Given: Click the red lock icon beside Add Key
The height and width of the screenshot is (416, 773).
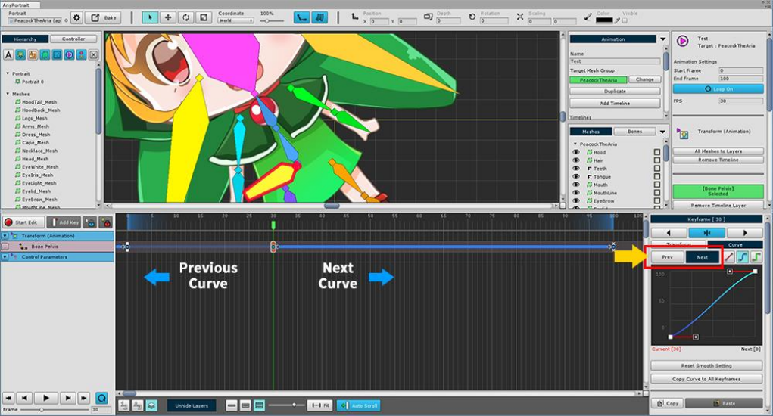Looking at the screenshot, I should 105,222.
